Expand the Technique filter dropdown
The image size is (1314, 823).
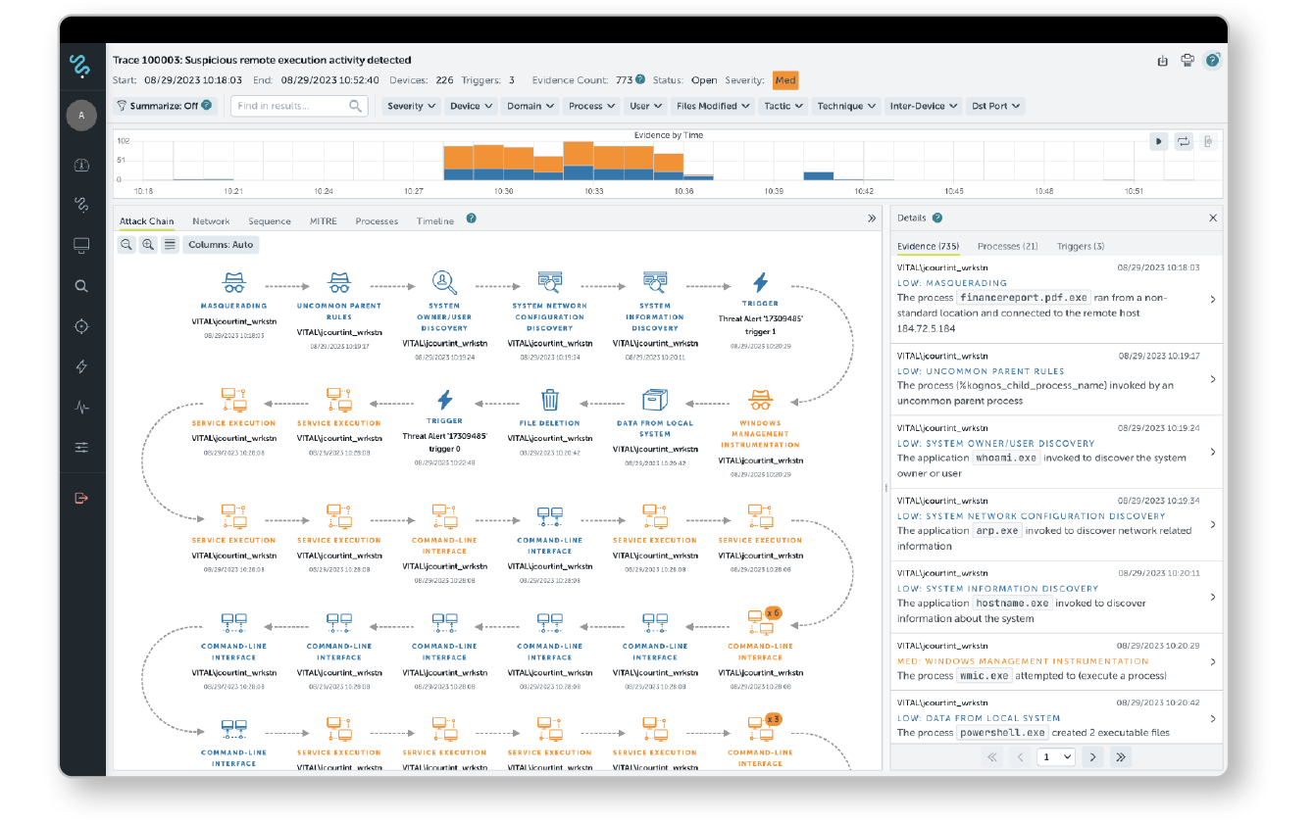(x=846, y=106)
